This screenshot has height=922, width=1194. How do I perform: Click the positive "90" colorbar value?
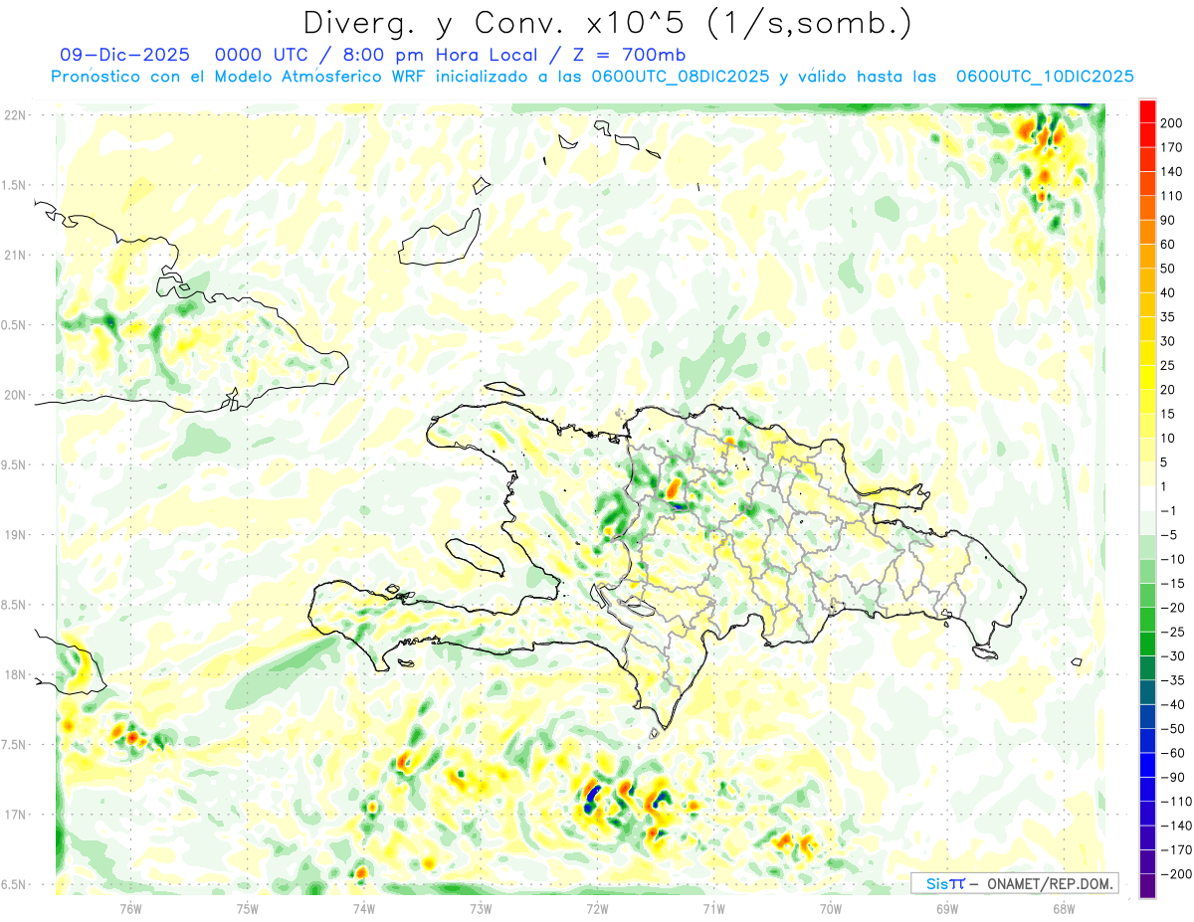pos(1169,220)
